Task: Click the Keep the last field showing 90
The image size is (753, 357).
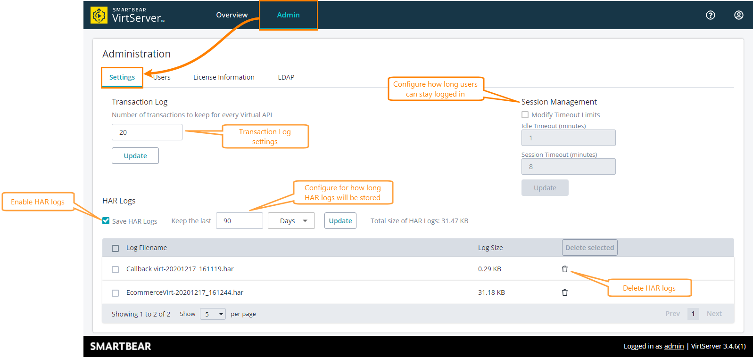Action: pyautogui.click(x=240, y=221)
